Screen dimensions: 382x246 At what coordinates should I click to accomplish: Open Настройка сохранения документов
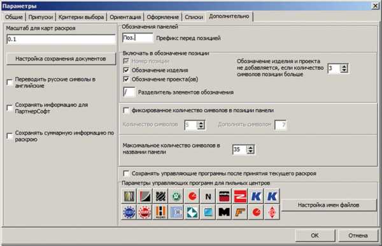point(61,59)
